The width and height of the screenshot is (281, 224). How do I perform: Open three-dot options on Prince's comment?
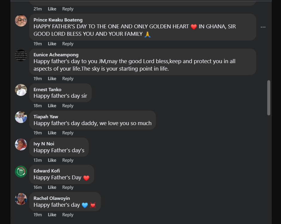263,27
